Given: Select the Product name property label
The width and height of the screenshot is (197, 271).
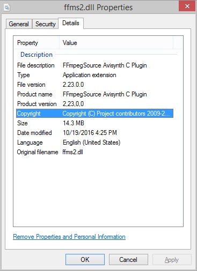Looking at the screenshot, I should 35,94.
